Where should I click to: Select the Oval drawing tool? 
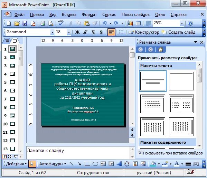[x=95, y=164]
